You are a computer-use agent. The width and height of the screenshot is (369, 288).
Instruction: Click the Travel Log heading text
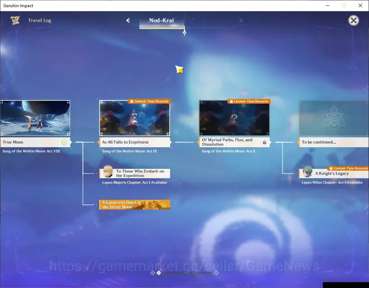click(40, 21)
